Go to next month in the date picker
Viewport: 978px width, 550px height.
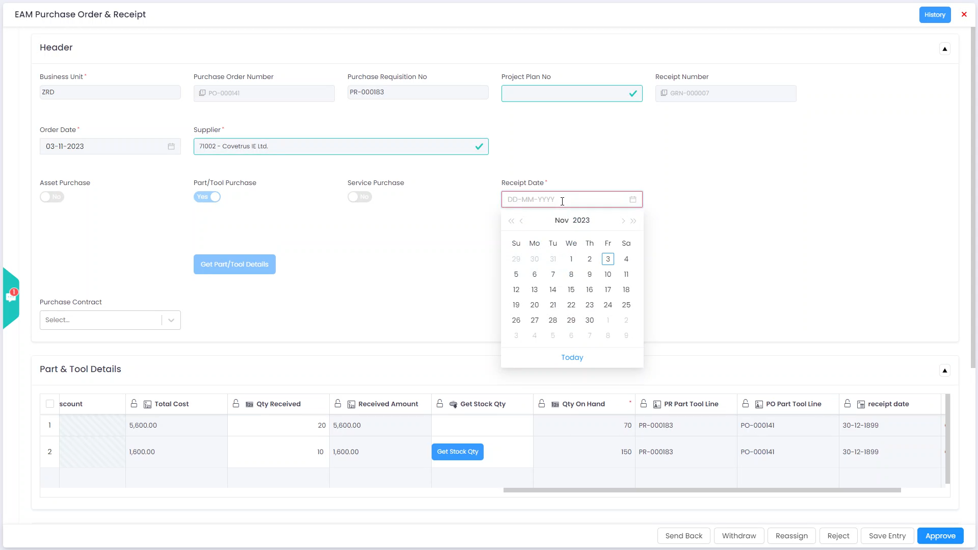coord(623,221)
